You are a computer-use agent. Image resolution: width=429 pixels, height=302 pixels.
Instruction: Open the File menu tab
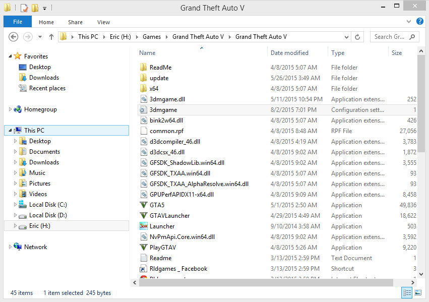tap(18, 22)
